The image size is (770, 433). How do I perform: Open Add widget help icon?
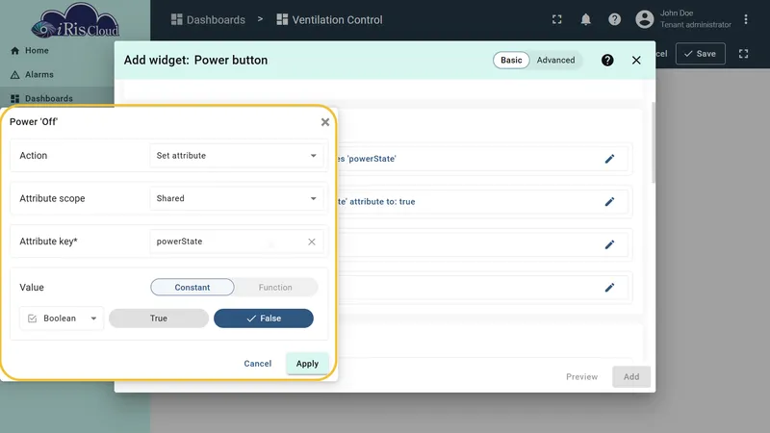(x=607, y=60)
